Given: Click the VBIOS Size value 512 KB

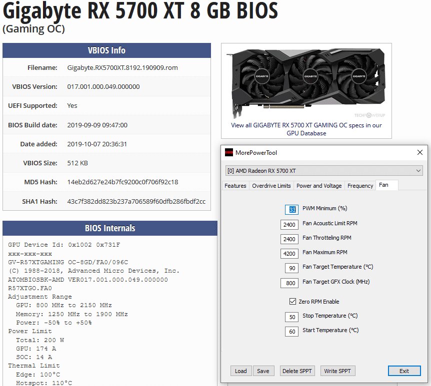Looking at the screenshot, I should tap(77, 163).
